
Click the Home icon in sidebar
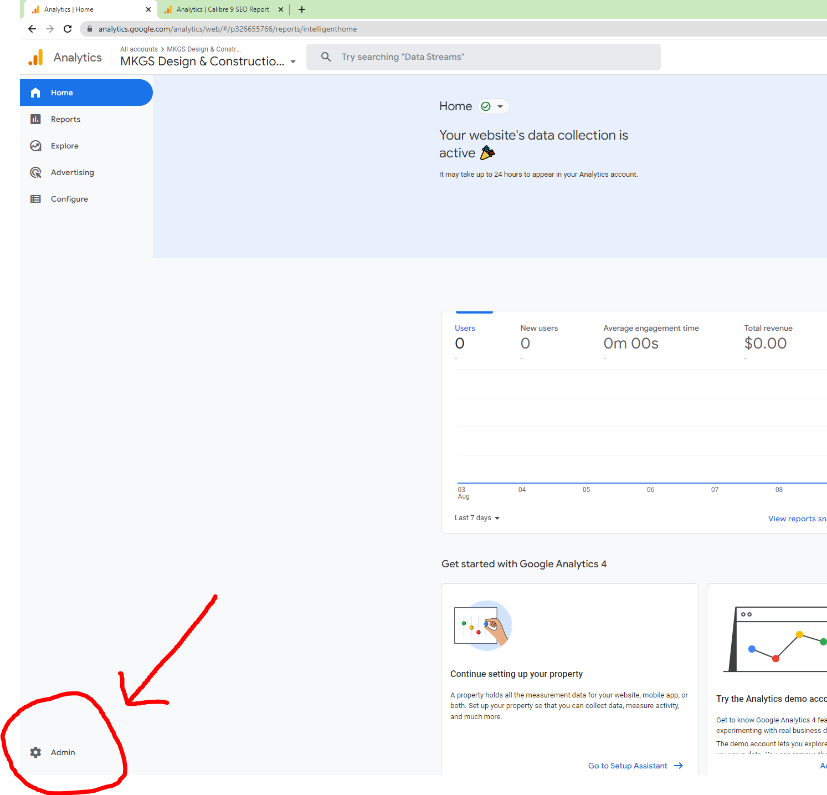coord(35,93)
